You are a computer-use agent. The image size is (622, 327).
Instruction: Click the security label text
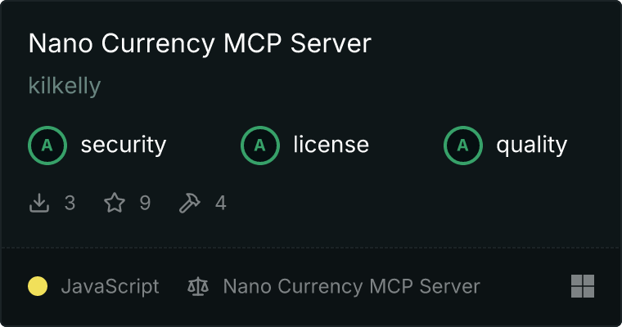tap(124, 145)
